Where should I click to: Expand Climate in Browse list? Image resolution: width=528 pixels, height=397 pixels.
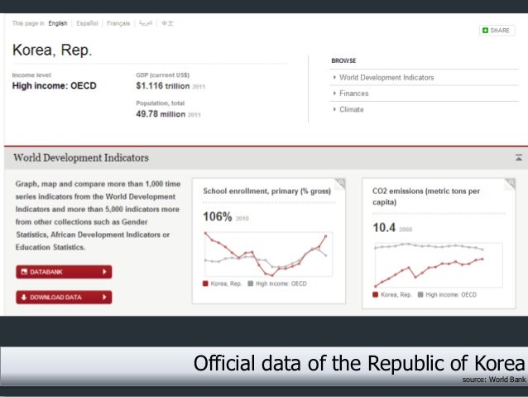coord(352,109)
